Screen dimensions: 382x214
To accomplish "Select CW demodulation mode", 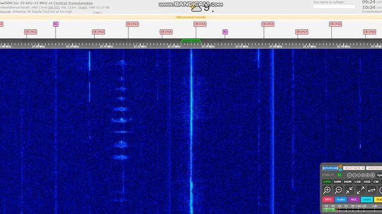I will 376,182.
